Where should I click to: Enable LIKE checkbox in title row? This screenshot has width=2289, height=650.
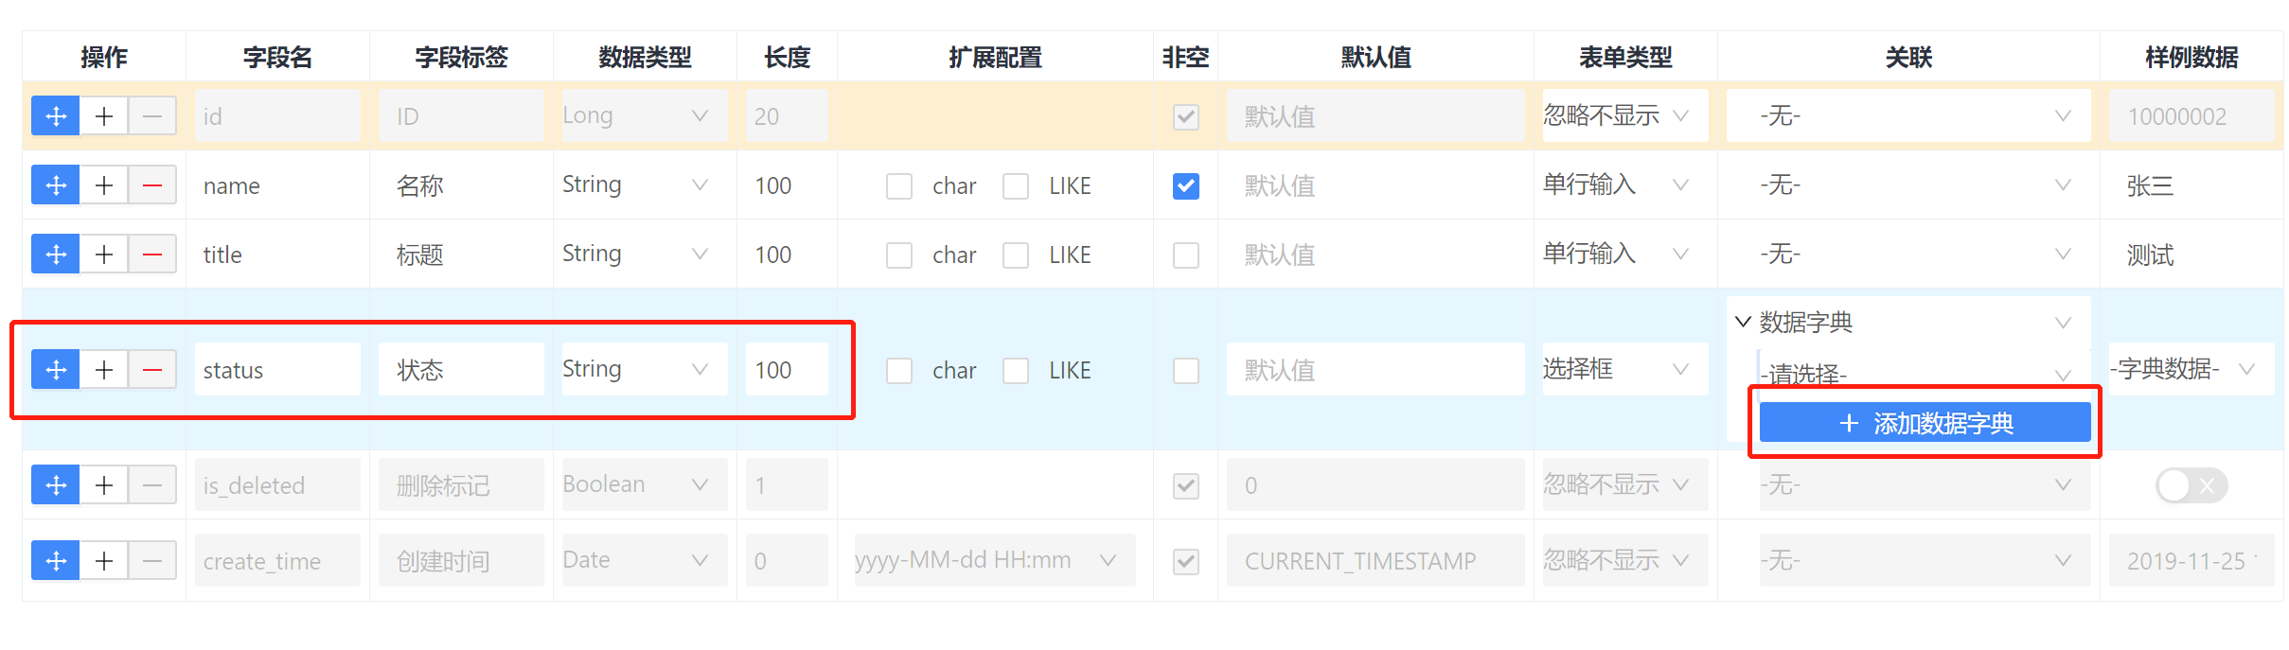click(1016, 255)
